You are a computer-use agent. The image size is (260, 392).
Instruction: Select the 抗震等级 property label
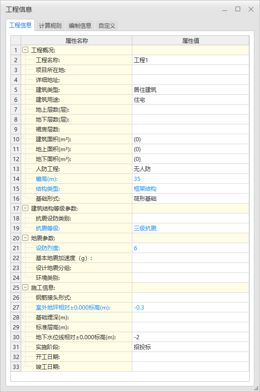pos(48,228)
